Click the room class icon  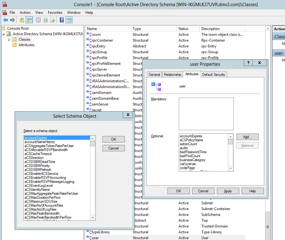(x=89, y=34)
